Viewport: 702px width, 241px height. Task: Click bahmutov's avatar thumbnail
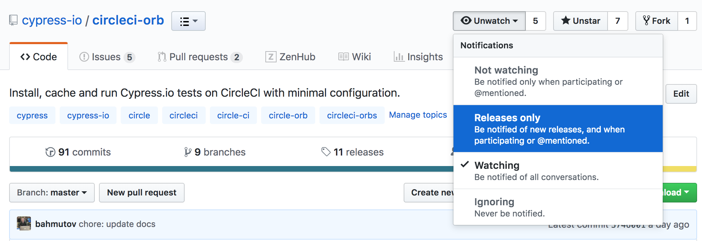(24, 224)
